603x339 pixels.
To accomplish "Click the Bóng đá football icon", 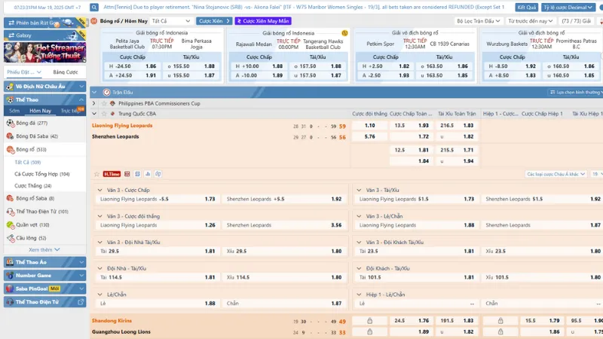I will (10, 123).
